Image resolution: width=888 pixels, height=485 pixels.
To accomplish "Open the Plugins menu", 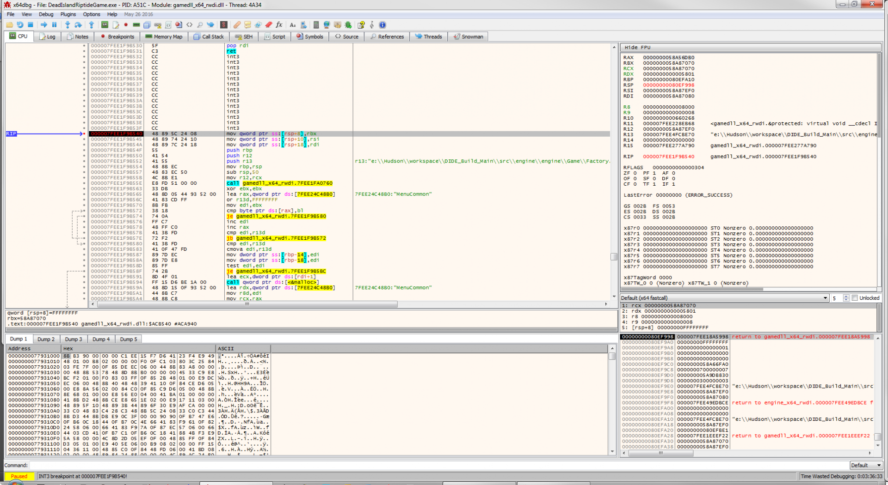I will pyautogui.click(x=68, y=14).
